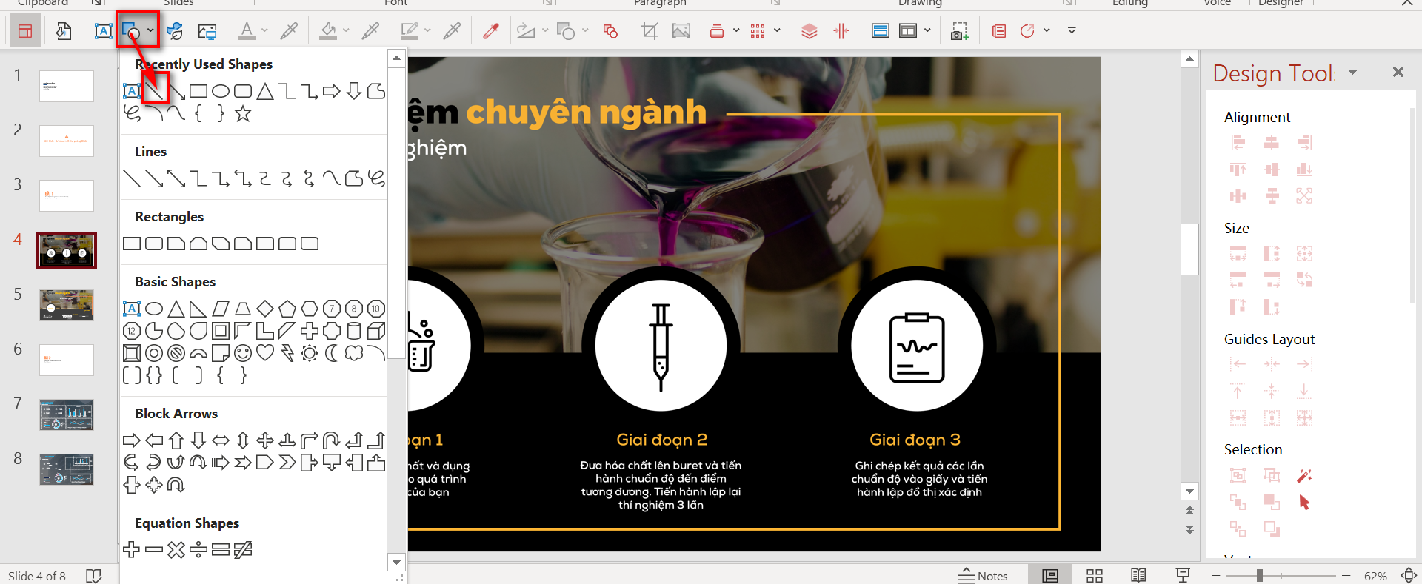Close the Design Tools pane
Viewport: 1422px width, 584px height.
[x=1398, y=72]
